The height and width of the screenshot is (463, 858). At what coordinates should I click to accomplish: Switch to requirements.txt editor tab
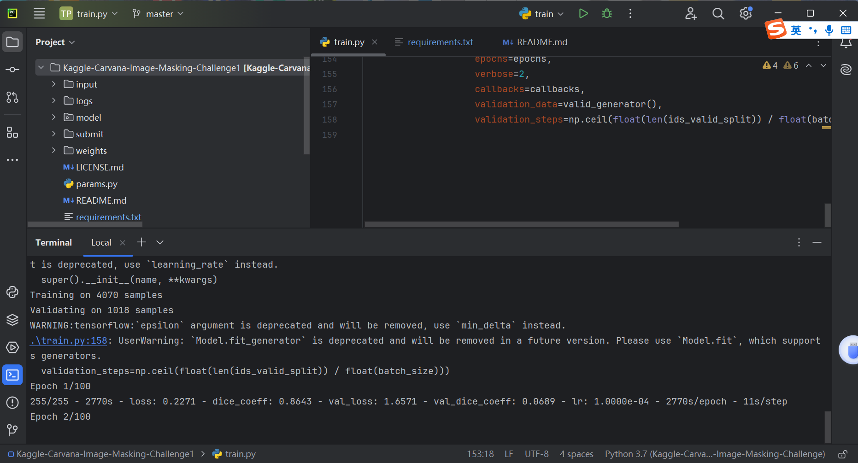coord(440,42)
